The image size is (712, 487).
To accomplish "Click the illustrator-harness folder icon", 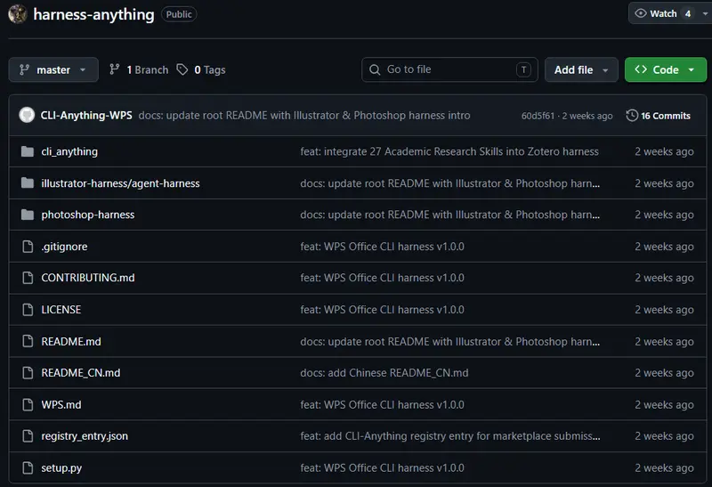I will pyautogui.click(x=28, y=183).
